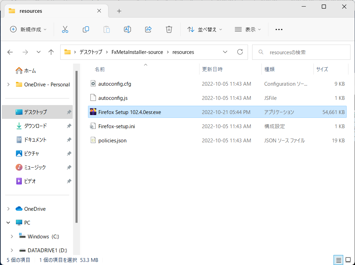355x265 pixels.
Task: Click the Share icon in toolbar
Action: [x=148, y=29]
